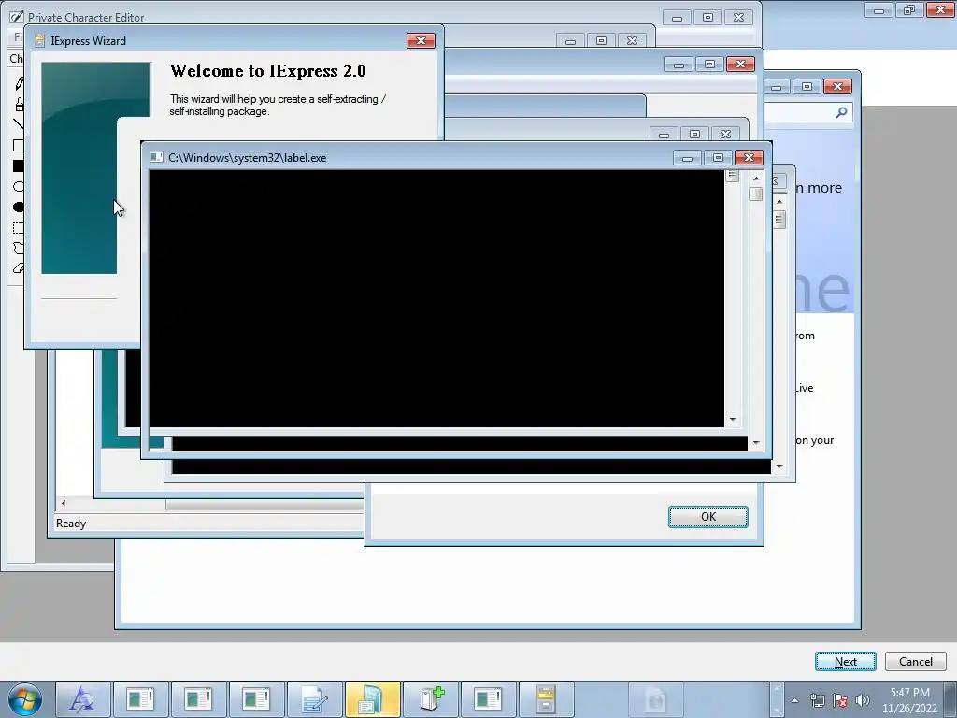Select the Filled Ellipse tool in Private Character Editor
This screenshot has width=957, height=718.
(x=19, y=207)
